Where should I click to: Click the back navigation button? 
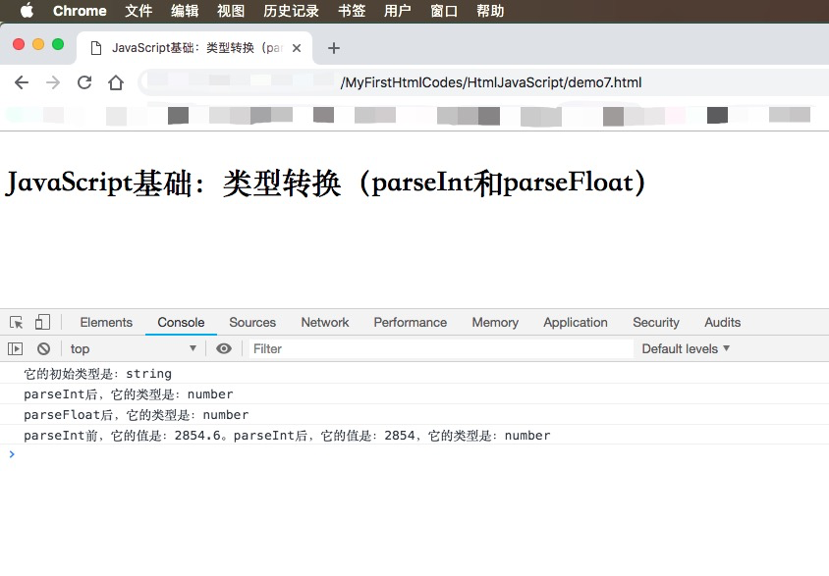click(22, 82)
